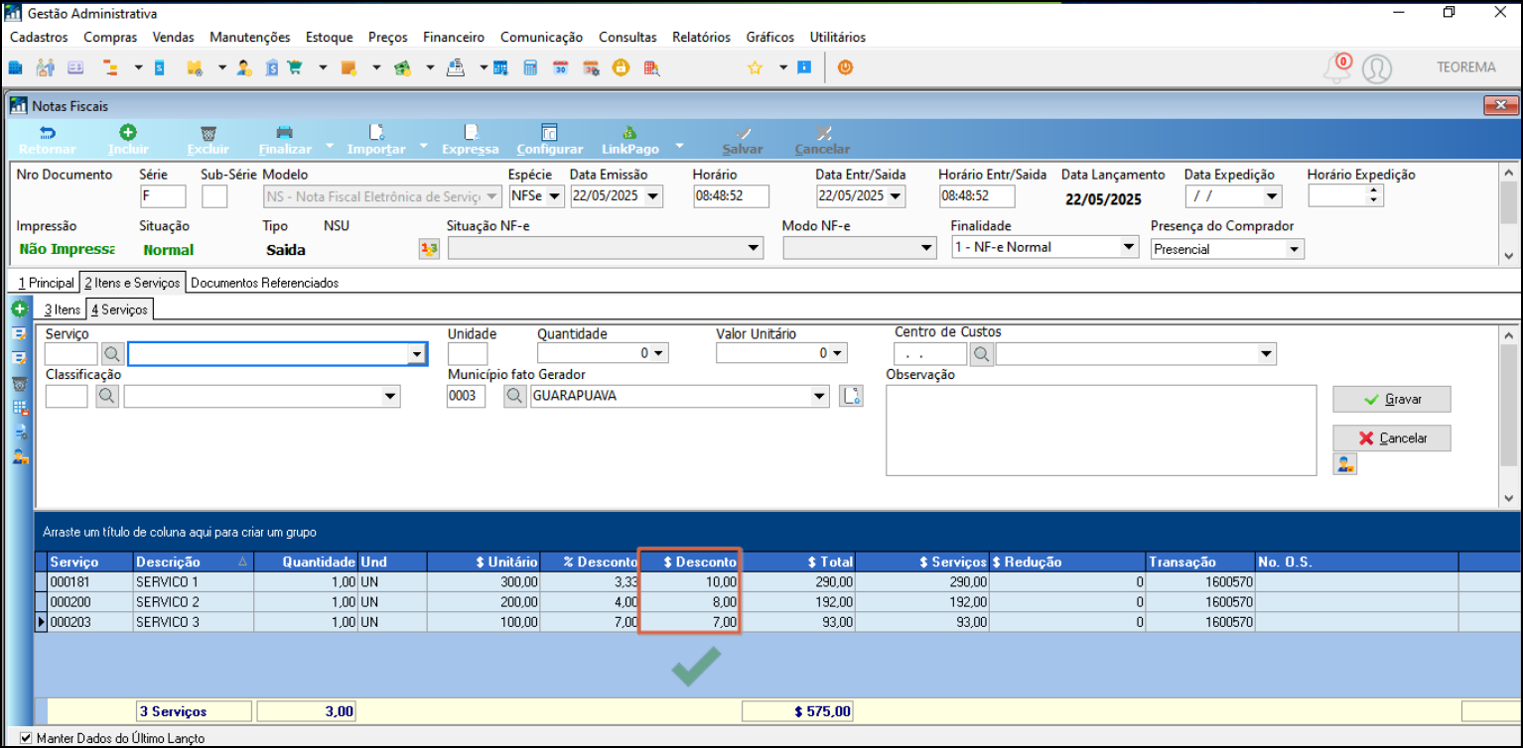
Task: Click the Expressa document icon
Action: click(471, 132)
